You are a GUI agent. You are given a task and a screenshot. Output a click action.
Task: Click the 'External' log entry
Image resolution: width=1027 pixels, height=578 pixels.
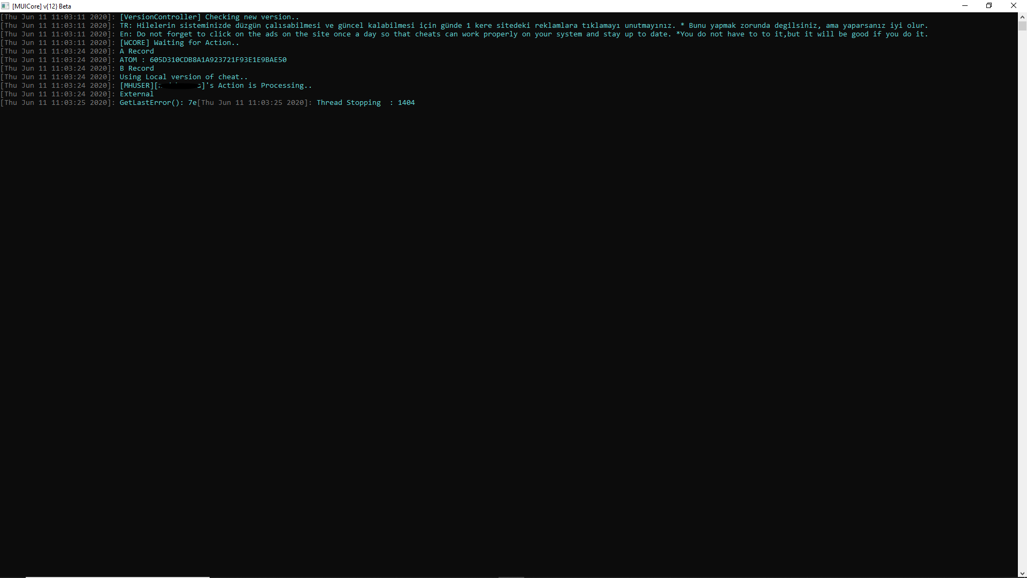coord(136,94)
